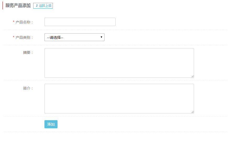Click the red asterisk beside 产品名称

click(x=14, y=22)
